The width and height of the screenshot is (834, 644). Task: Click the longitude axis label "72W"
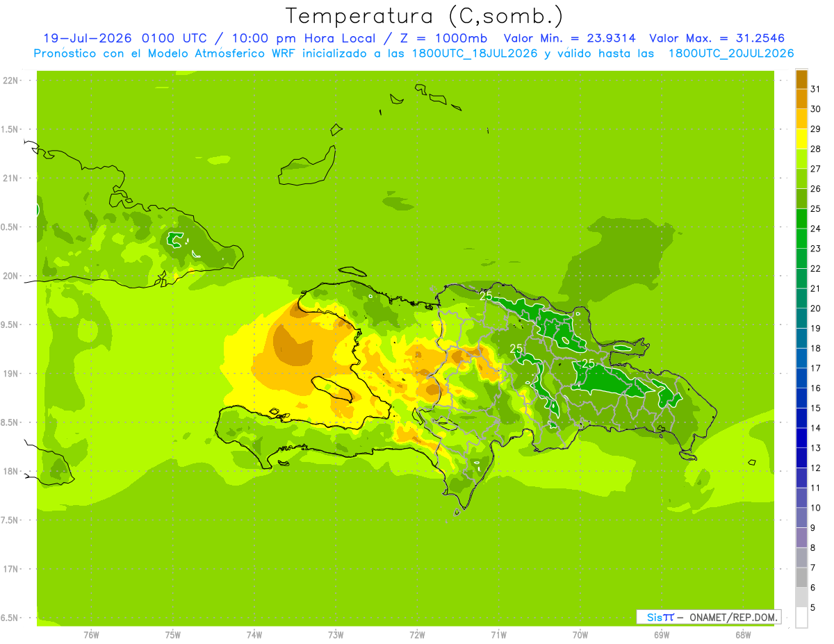pyautogui.click(x=417, y=635)
